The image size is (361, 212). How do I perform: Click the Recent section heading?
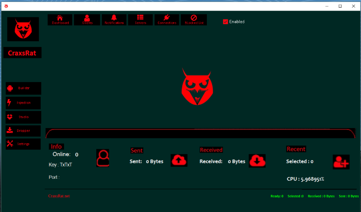point(296,149)
